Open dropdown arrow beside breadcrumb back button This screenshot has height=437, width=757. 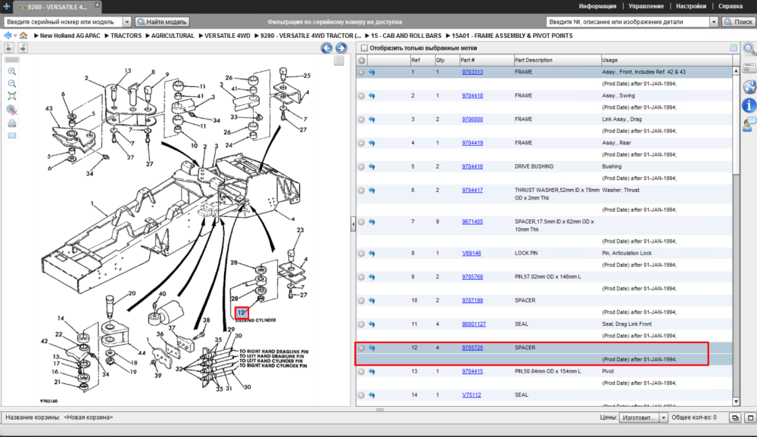click(15, 36)
